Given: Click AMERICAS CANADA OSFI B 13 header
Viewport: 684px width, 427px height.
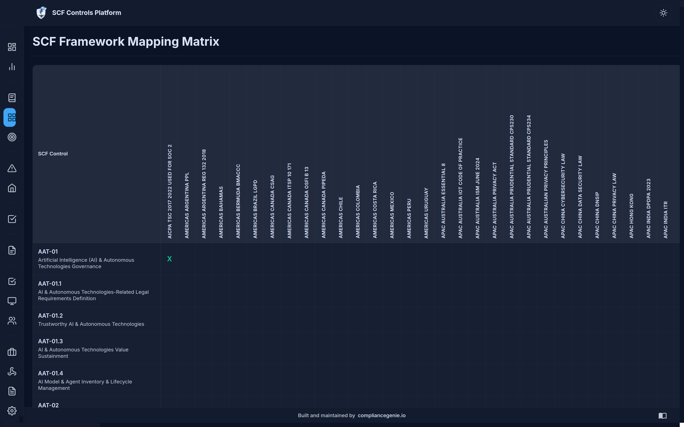Looking at the screenshot, I should pos(307,202).
